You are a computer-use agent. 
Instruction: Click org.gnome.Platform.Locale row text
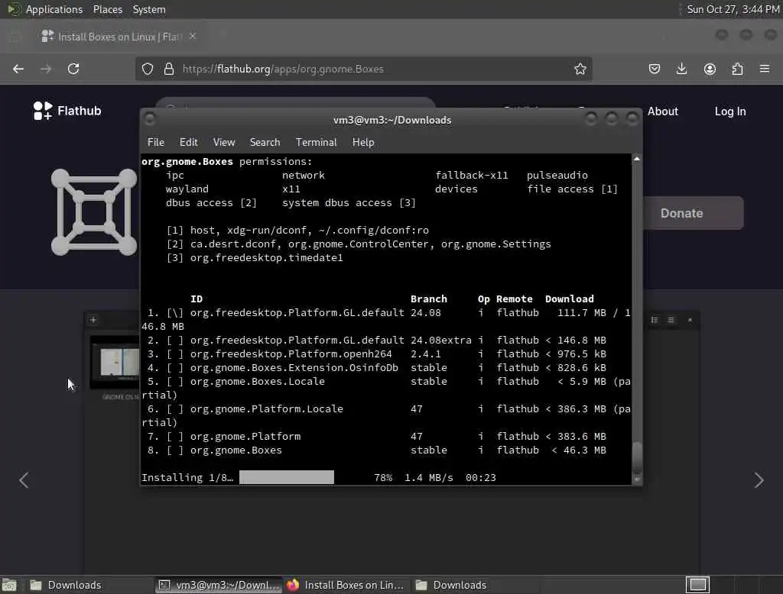(x=267, y=409)
